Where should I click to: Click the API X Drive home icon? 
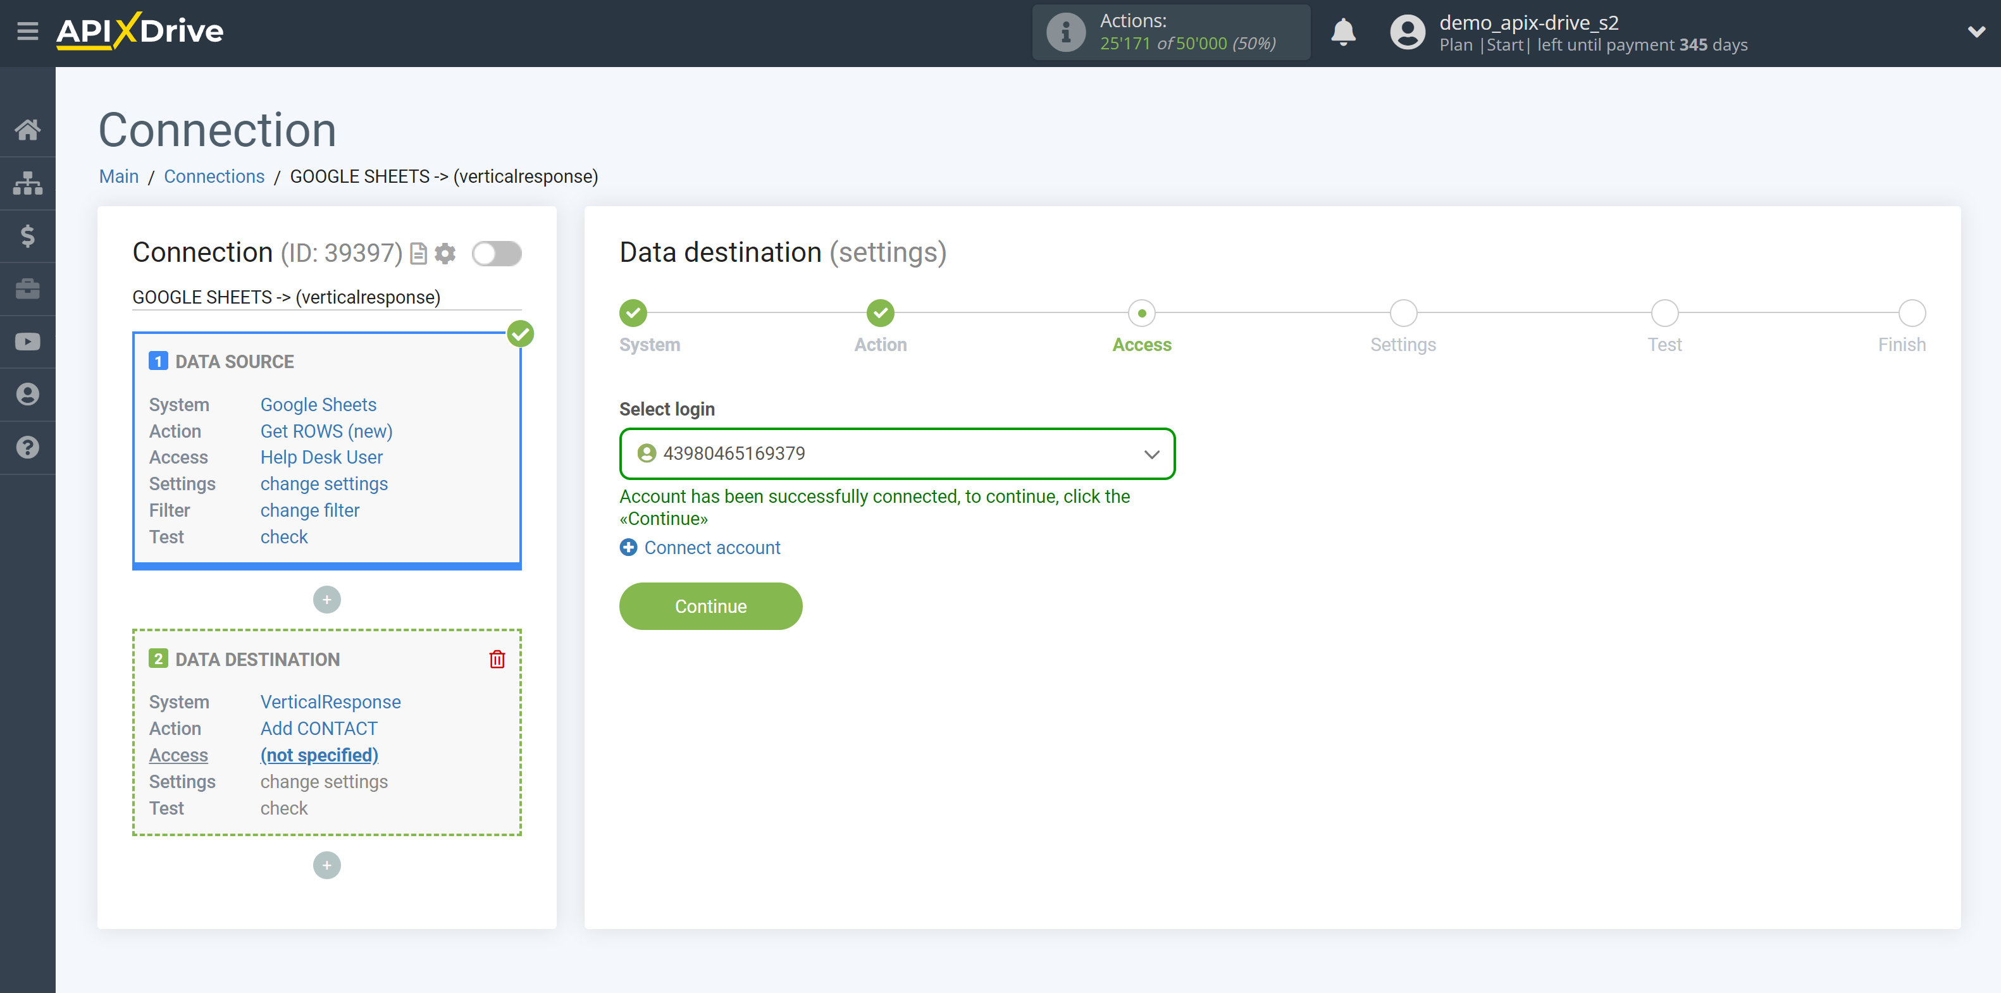point(27,128)
